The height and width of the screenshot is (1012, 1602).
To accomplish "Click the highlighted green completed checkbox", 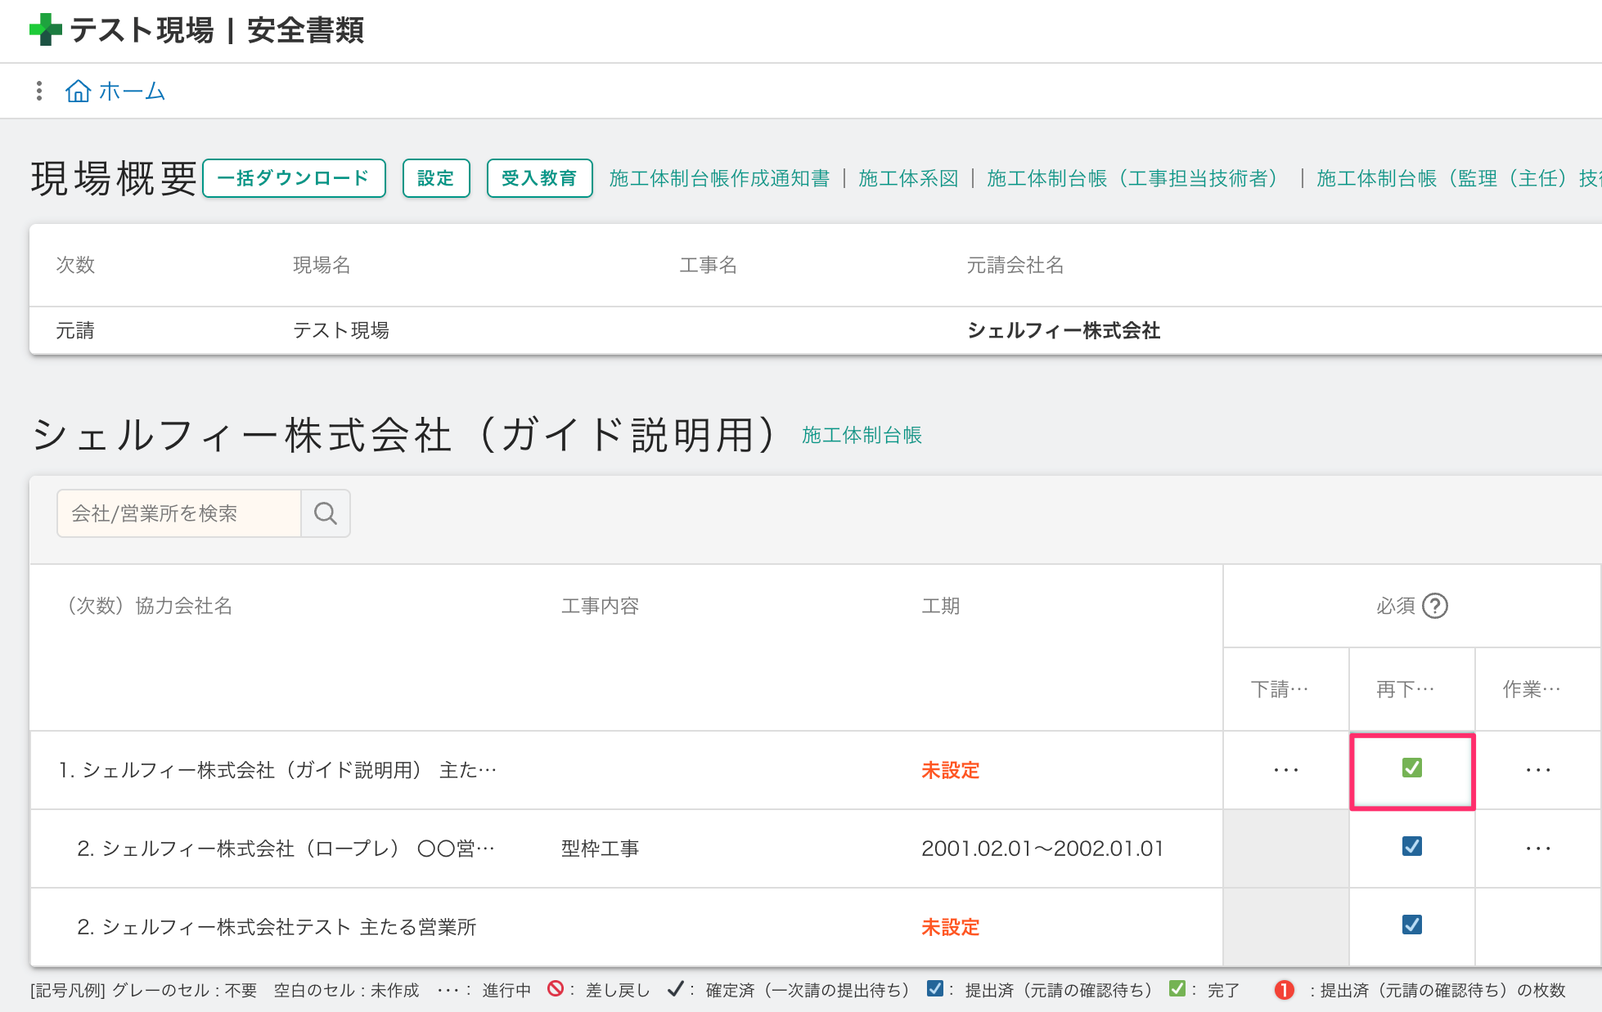I will 1411,768.
